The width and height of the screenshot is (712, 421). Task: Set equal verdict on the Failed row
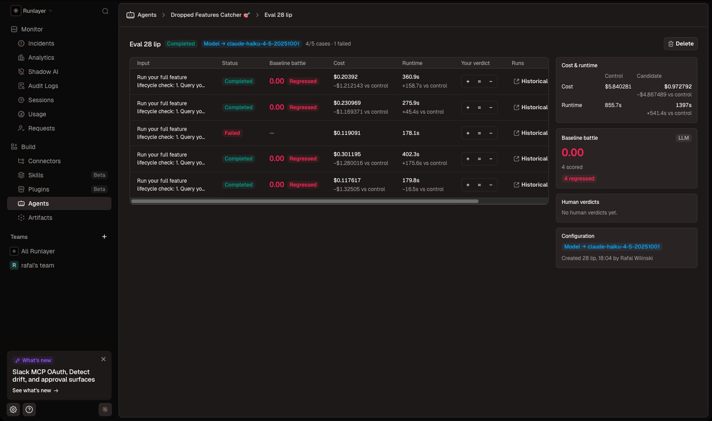(x=479, y=133)
